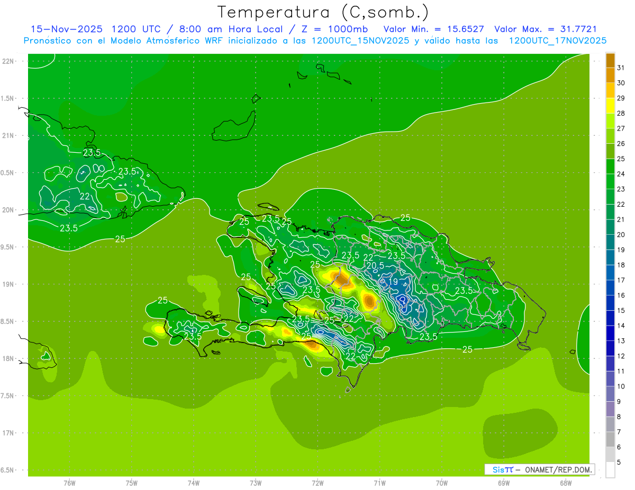Click the legend value "31"
Screen dimensions: 635x490
pyautogui.click(x=621, y=67)
